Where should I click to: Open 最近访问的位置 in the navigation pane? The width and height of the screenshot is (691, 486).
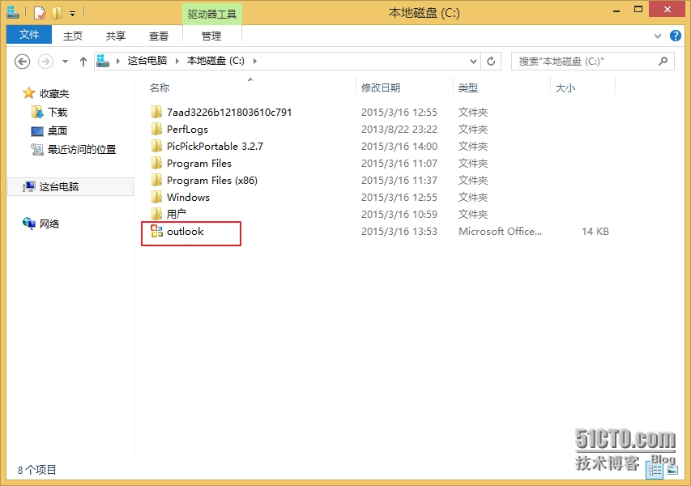pos(82,150)
